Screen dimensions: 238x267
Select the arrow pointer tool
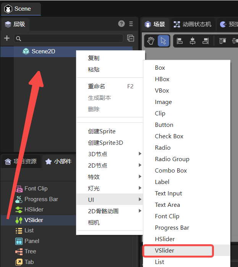tap(164, 41)
